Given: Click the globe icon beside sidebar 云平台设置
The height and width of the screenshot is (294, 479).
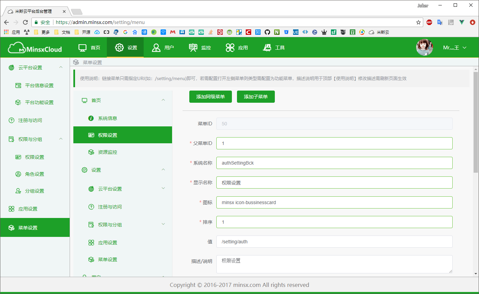Looking at the screenshot, I should click(x=11, y=68).
